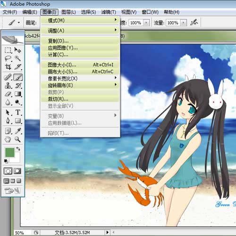Swap foreground and background colors
Image resolution: width=236 pixels, height=236 pixels.
pyautogui.click(x=18, y=149)
